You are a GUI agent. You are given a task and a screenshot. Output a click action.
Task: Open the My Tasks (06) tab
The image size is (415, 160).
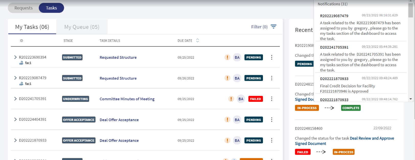pos(32,27)
